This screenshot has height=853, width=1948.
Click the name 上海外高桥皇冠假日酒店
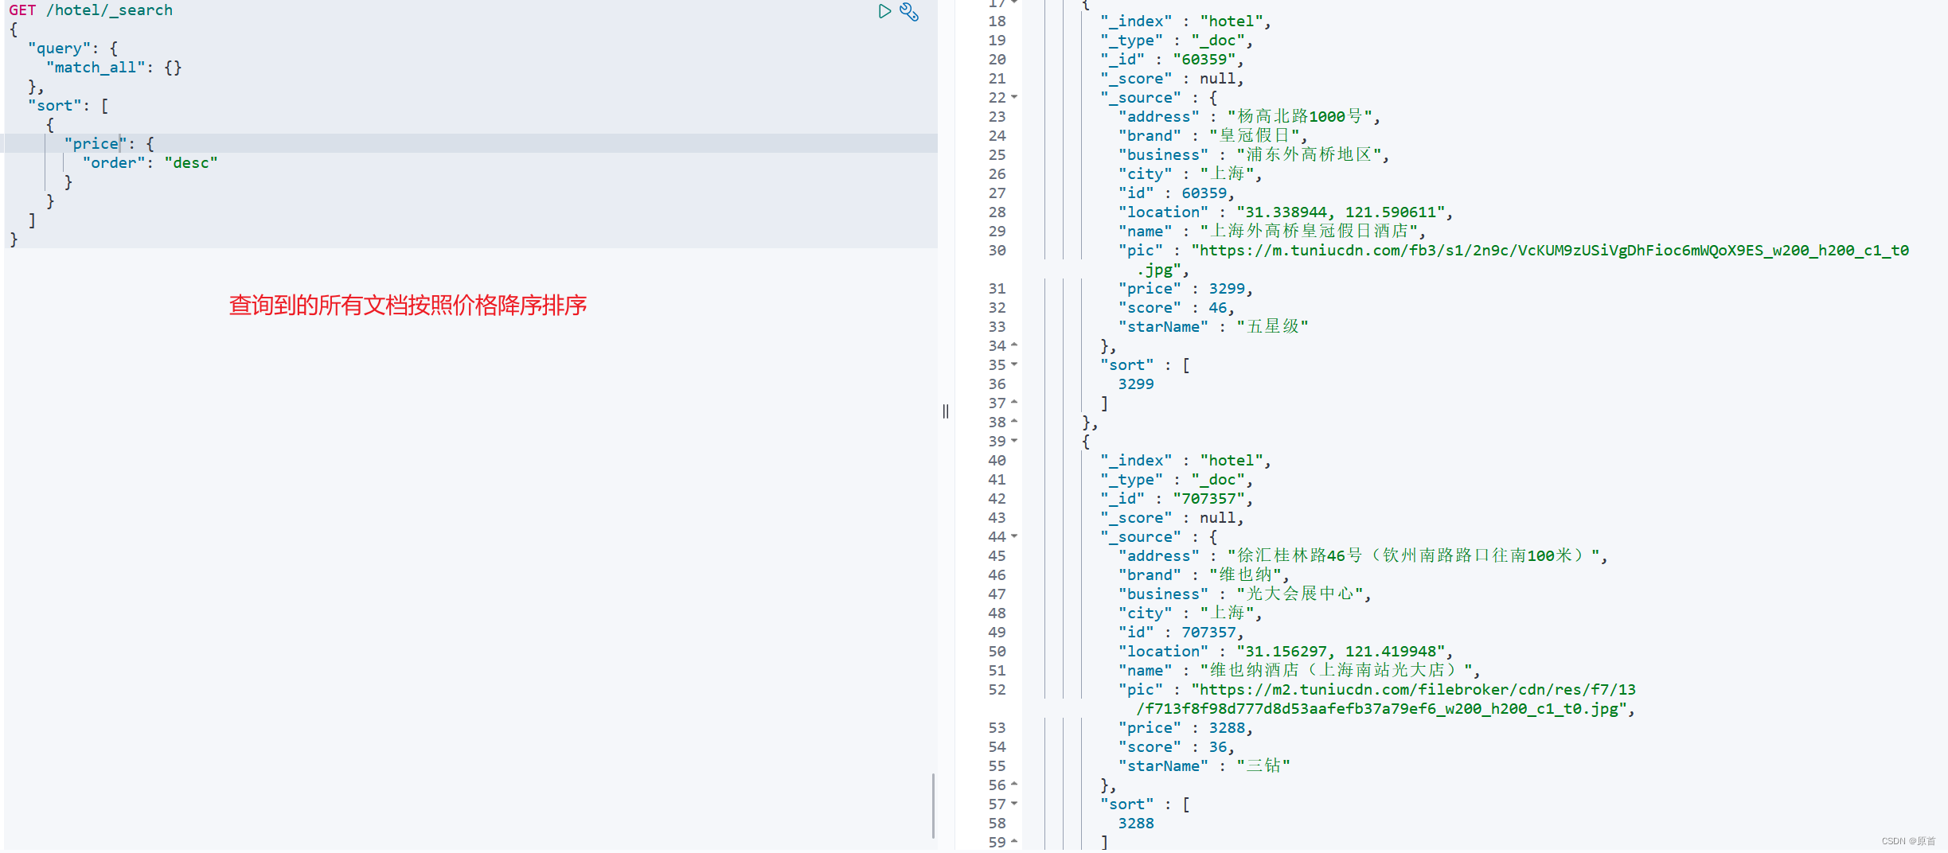point(1308,232)
